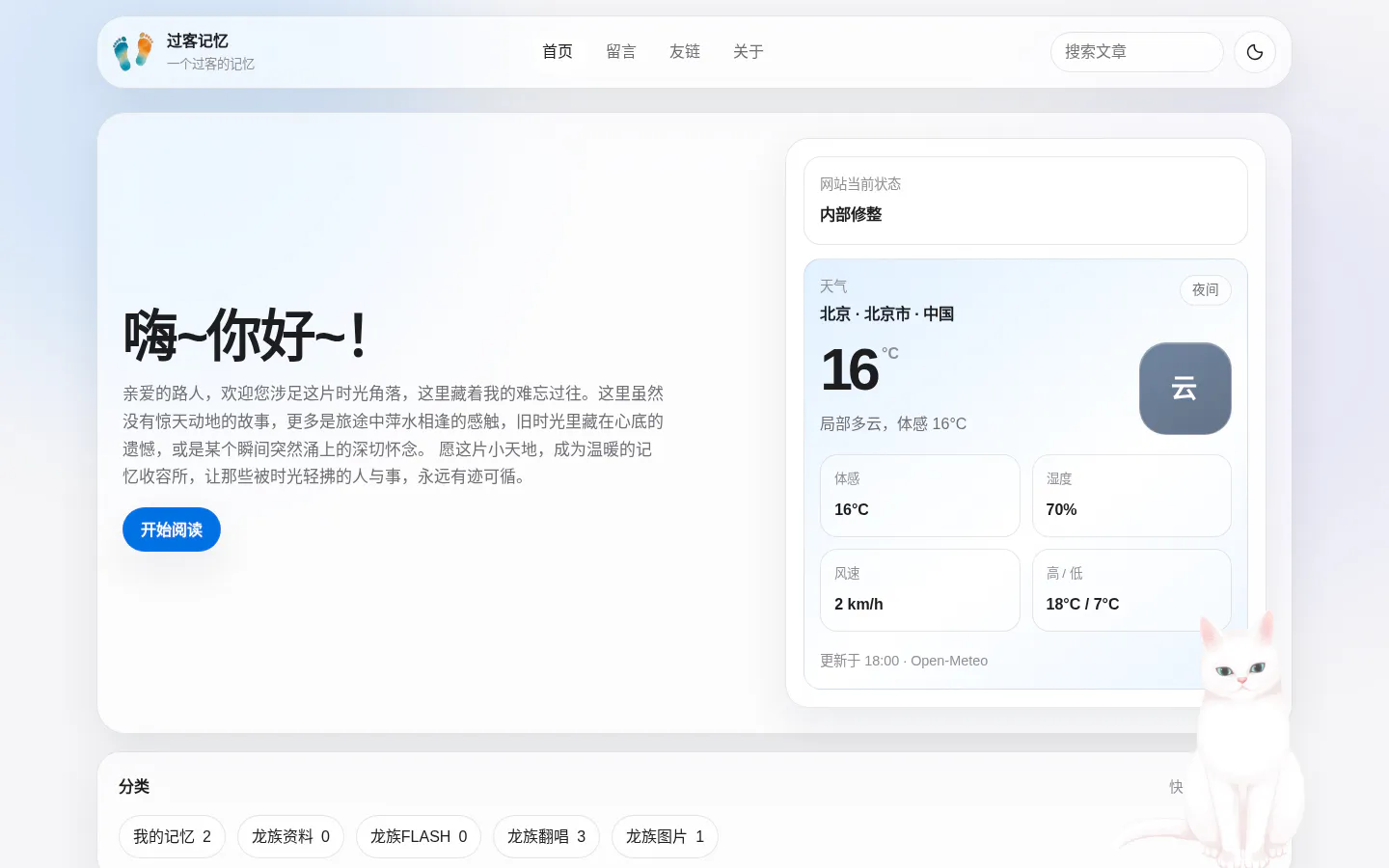
Task: Open the 首页 navigation tab
Action: pyautogui.click(x=558, y=52)
